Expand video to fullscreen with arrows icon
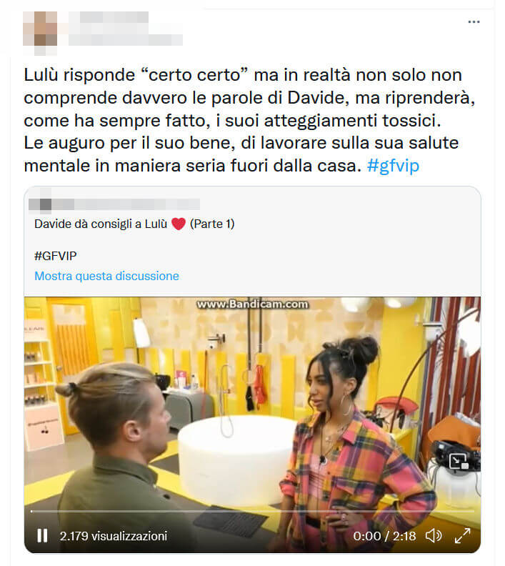This screenshot has height=566, width=505. point(462,536)
